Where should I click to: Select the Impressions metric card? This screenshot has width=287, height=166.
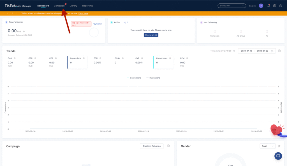[x=77, y=62]
